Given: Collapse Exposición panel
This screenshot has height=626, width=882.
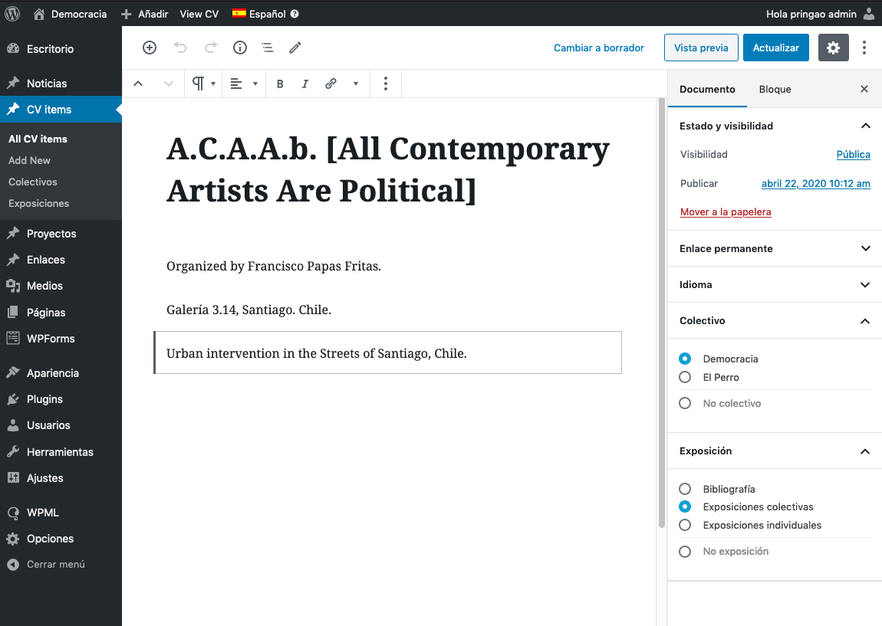Looking at the screenshot, I should click(x=775, y=451).
